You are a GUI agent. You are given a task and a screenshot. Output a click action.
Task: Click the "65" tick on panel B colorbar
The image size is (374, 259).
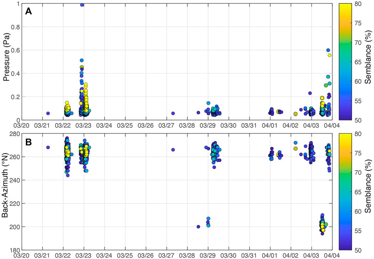[x=358, y=192]
